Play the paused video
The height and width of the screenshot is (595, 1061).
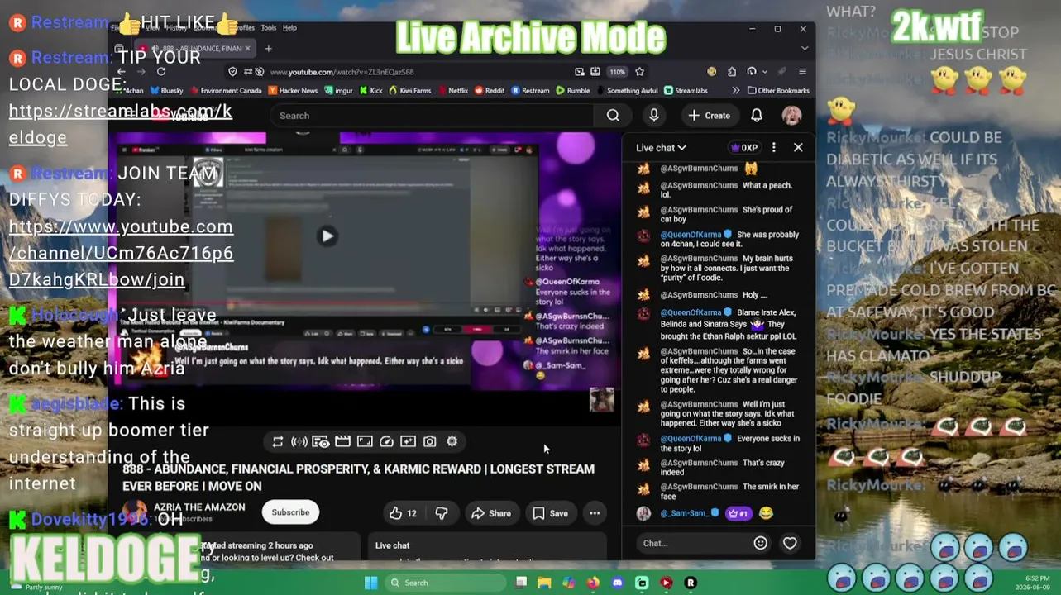[x=327, y=236]
